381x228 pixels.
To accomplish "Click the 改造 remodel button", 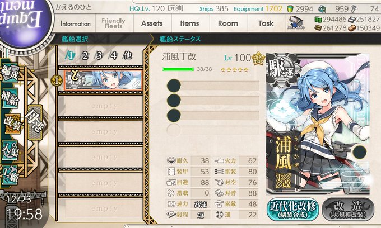I will [x=348, y=210].
